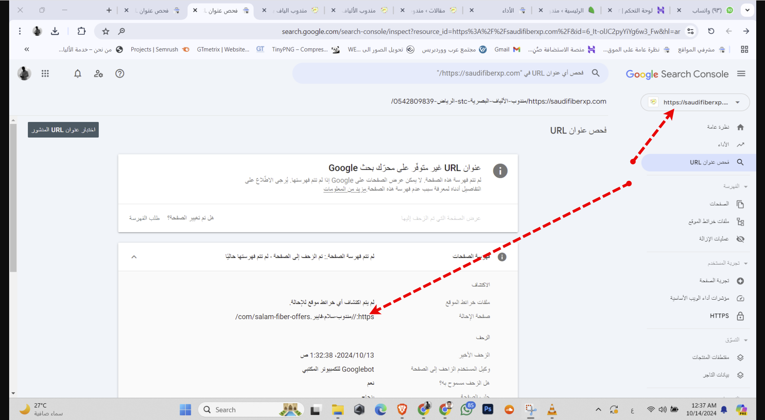Image resolution: width=765 pixels, height=420 pixels.
Task: Switch to the 'واتساب' browser tab
Action: click(707, 10)
